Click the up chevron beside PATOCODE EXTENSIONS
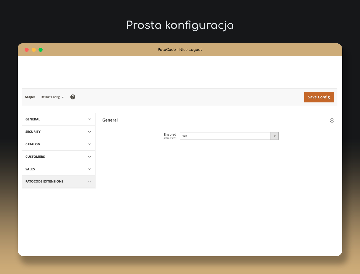 click(x=89, y=181)
